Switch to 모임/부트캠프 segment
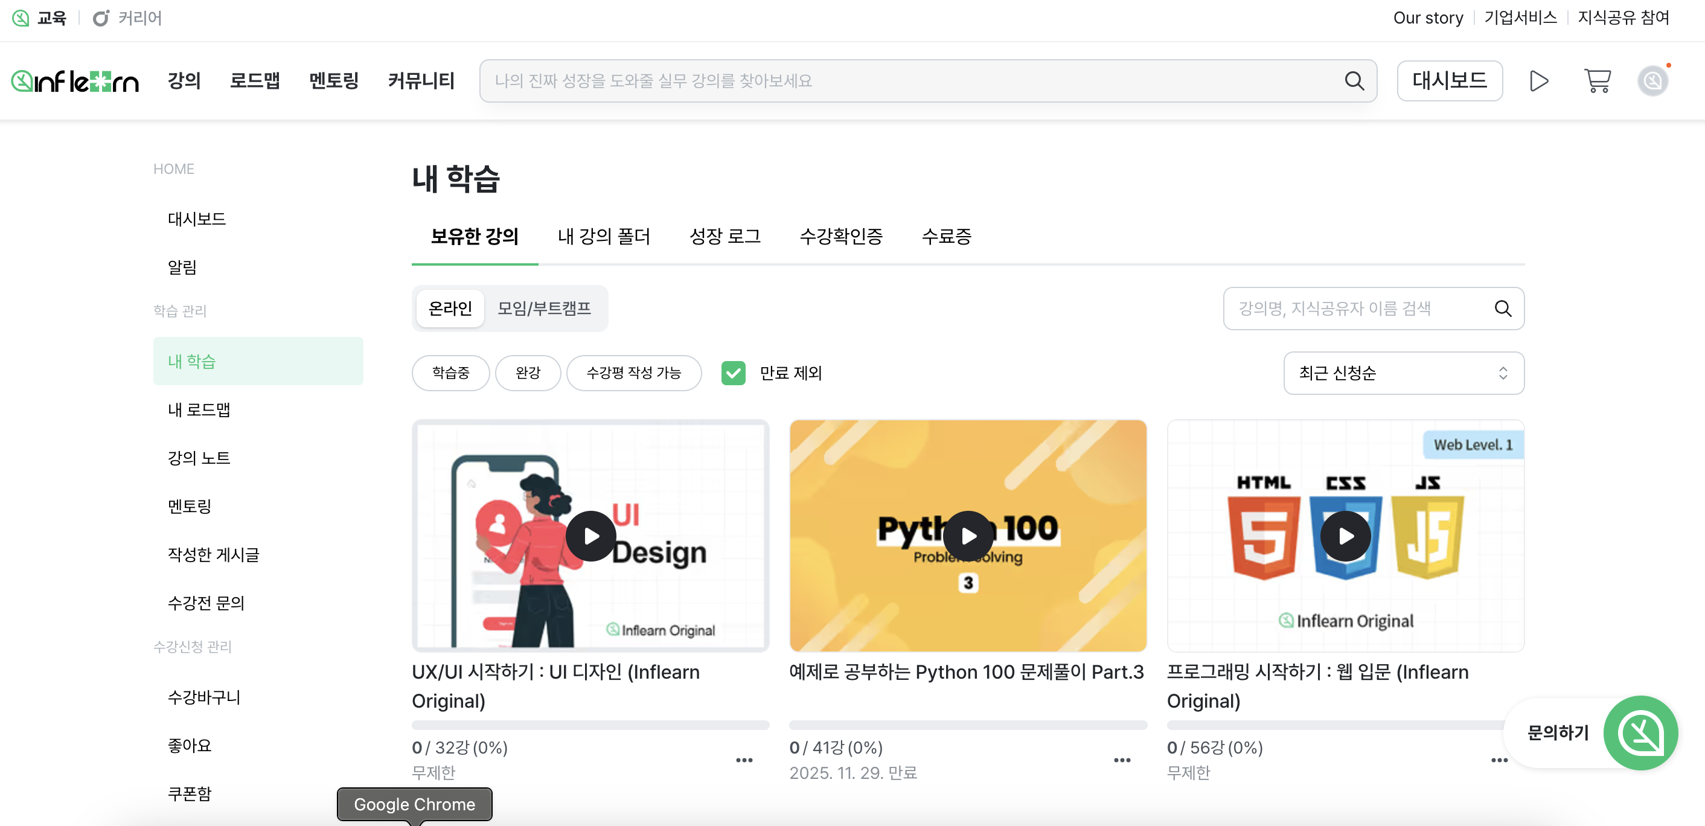Image resolution: width=1705 pixels, height=826 pixels. click(543, 309)
